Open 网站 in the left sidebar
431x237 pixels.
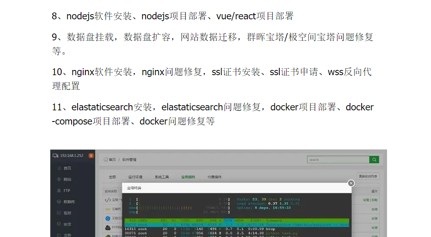click(x=67, y=179)
